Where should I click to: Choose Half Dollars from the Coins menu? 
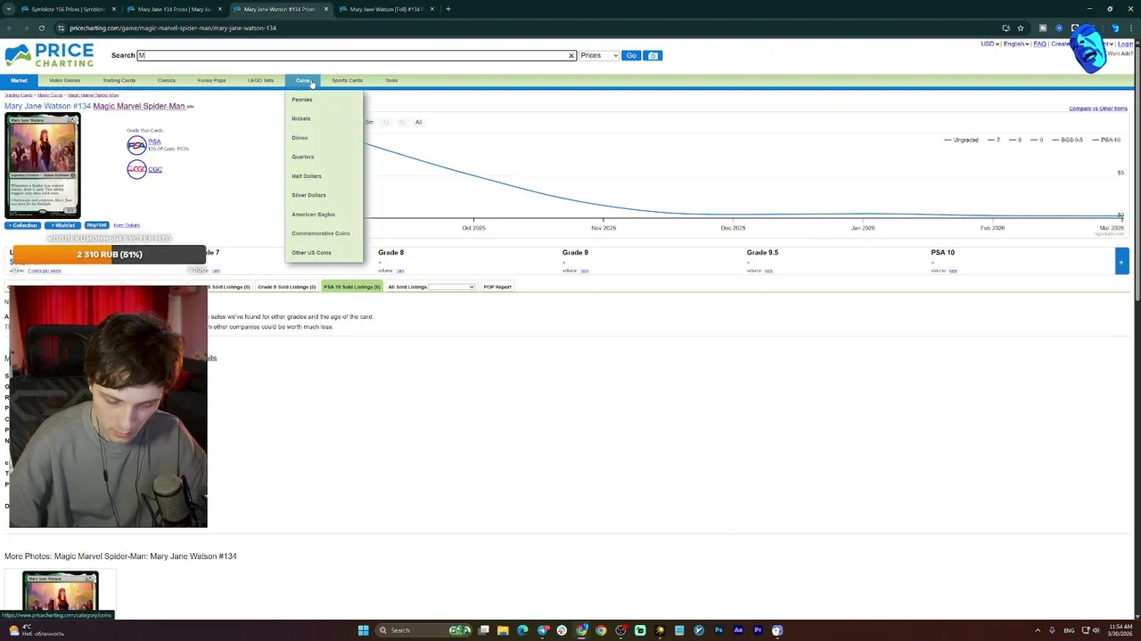pos(307,176)
